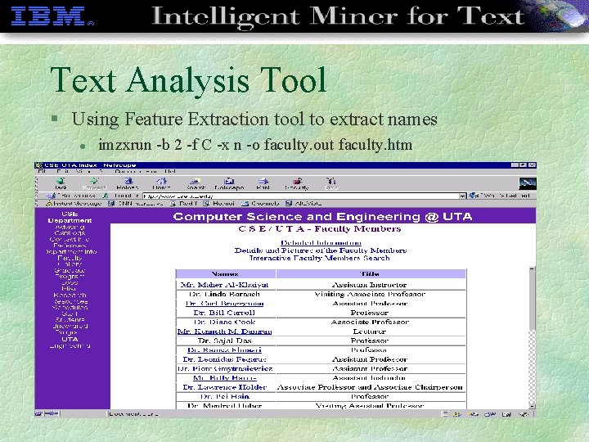
Task: Open Research sidebar link
Action: pyautogui.click(x=70, y=295)
